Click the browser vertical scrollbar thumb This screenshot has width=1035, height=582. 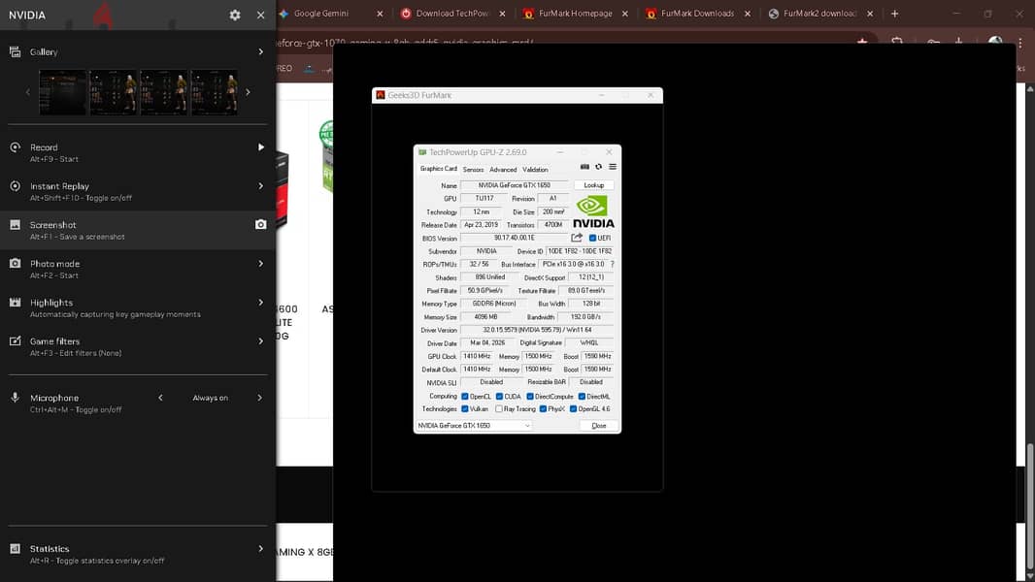[x=1030, y=507]
